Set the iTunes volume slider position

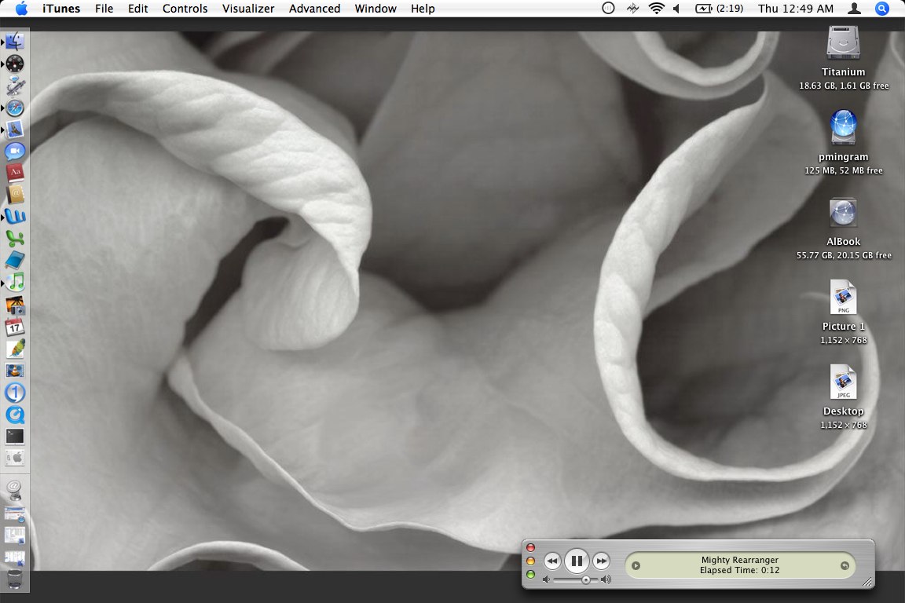pos(586,580)
